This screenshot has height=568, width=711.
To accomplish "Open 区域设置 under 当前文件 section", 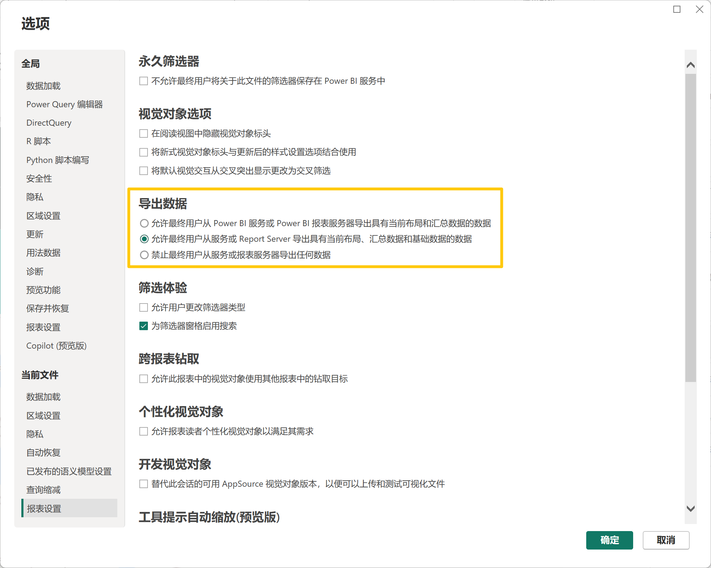I will tap(43, 416).
